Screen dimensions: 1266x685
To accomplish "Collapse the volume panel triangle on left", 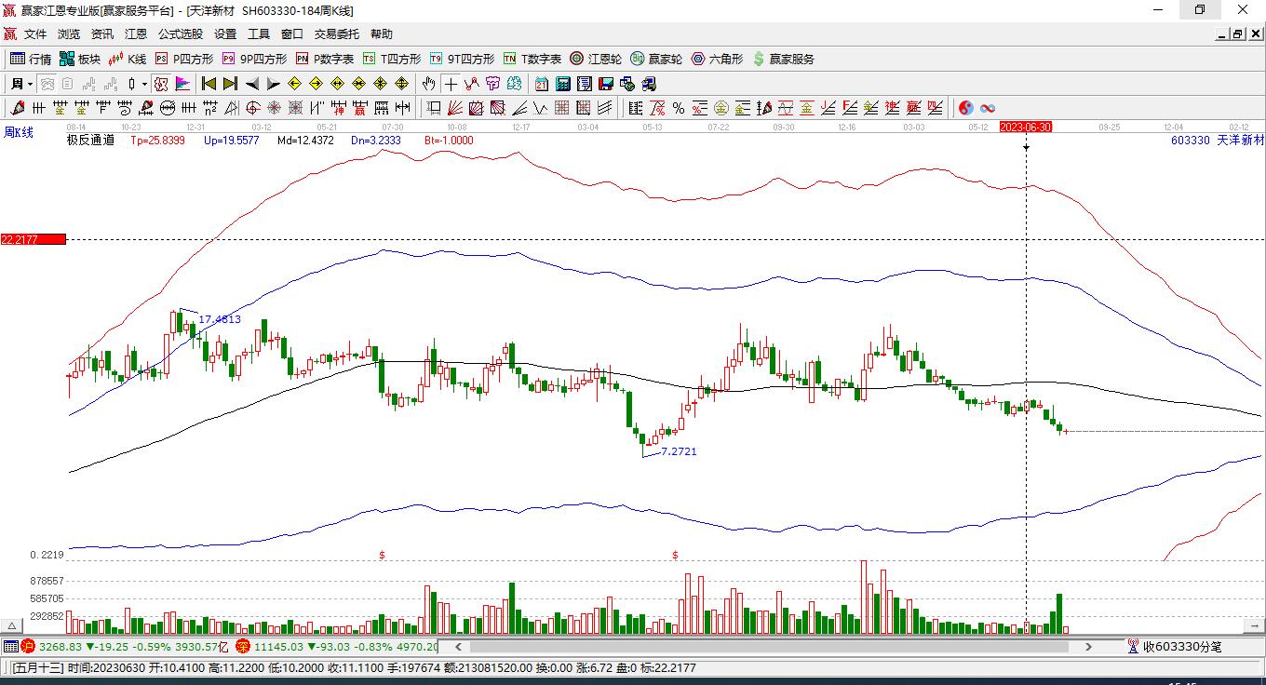I will coord(13,626).
